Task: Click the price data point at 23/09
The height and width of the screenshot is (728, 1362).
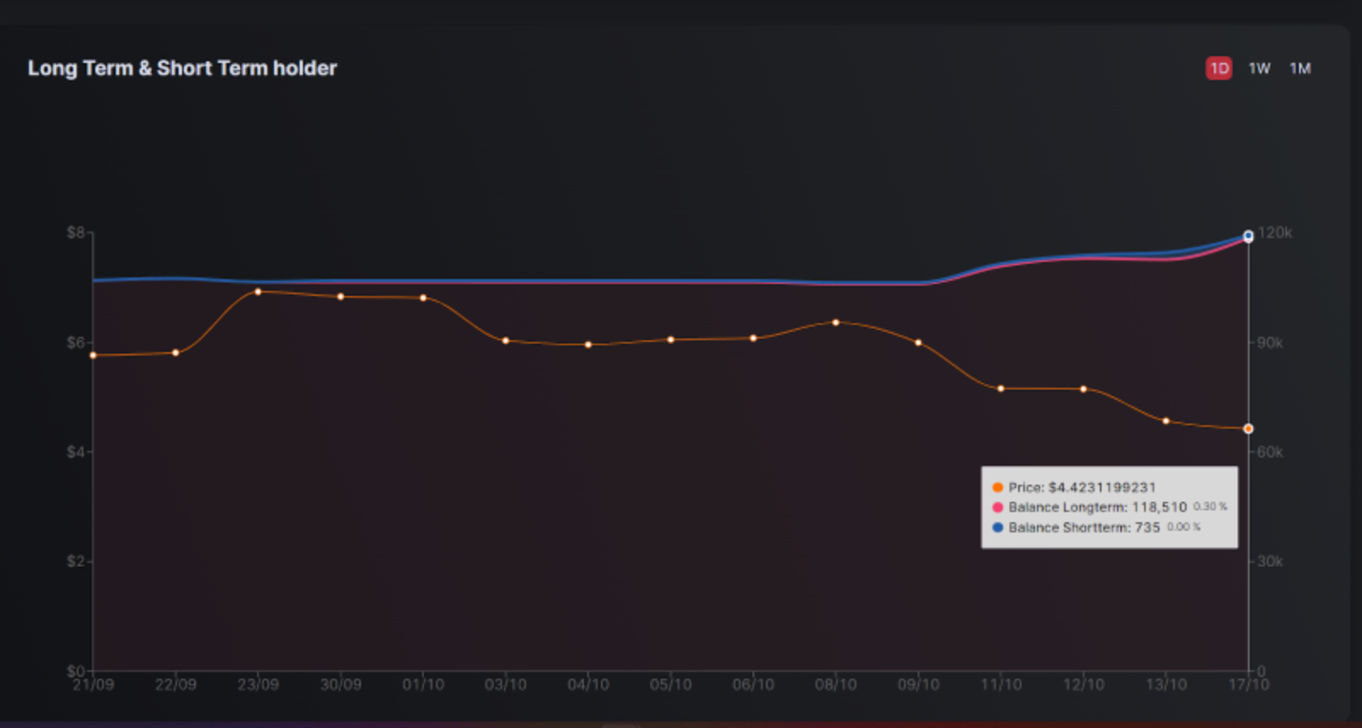Action: 258,292
